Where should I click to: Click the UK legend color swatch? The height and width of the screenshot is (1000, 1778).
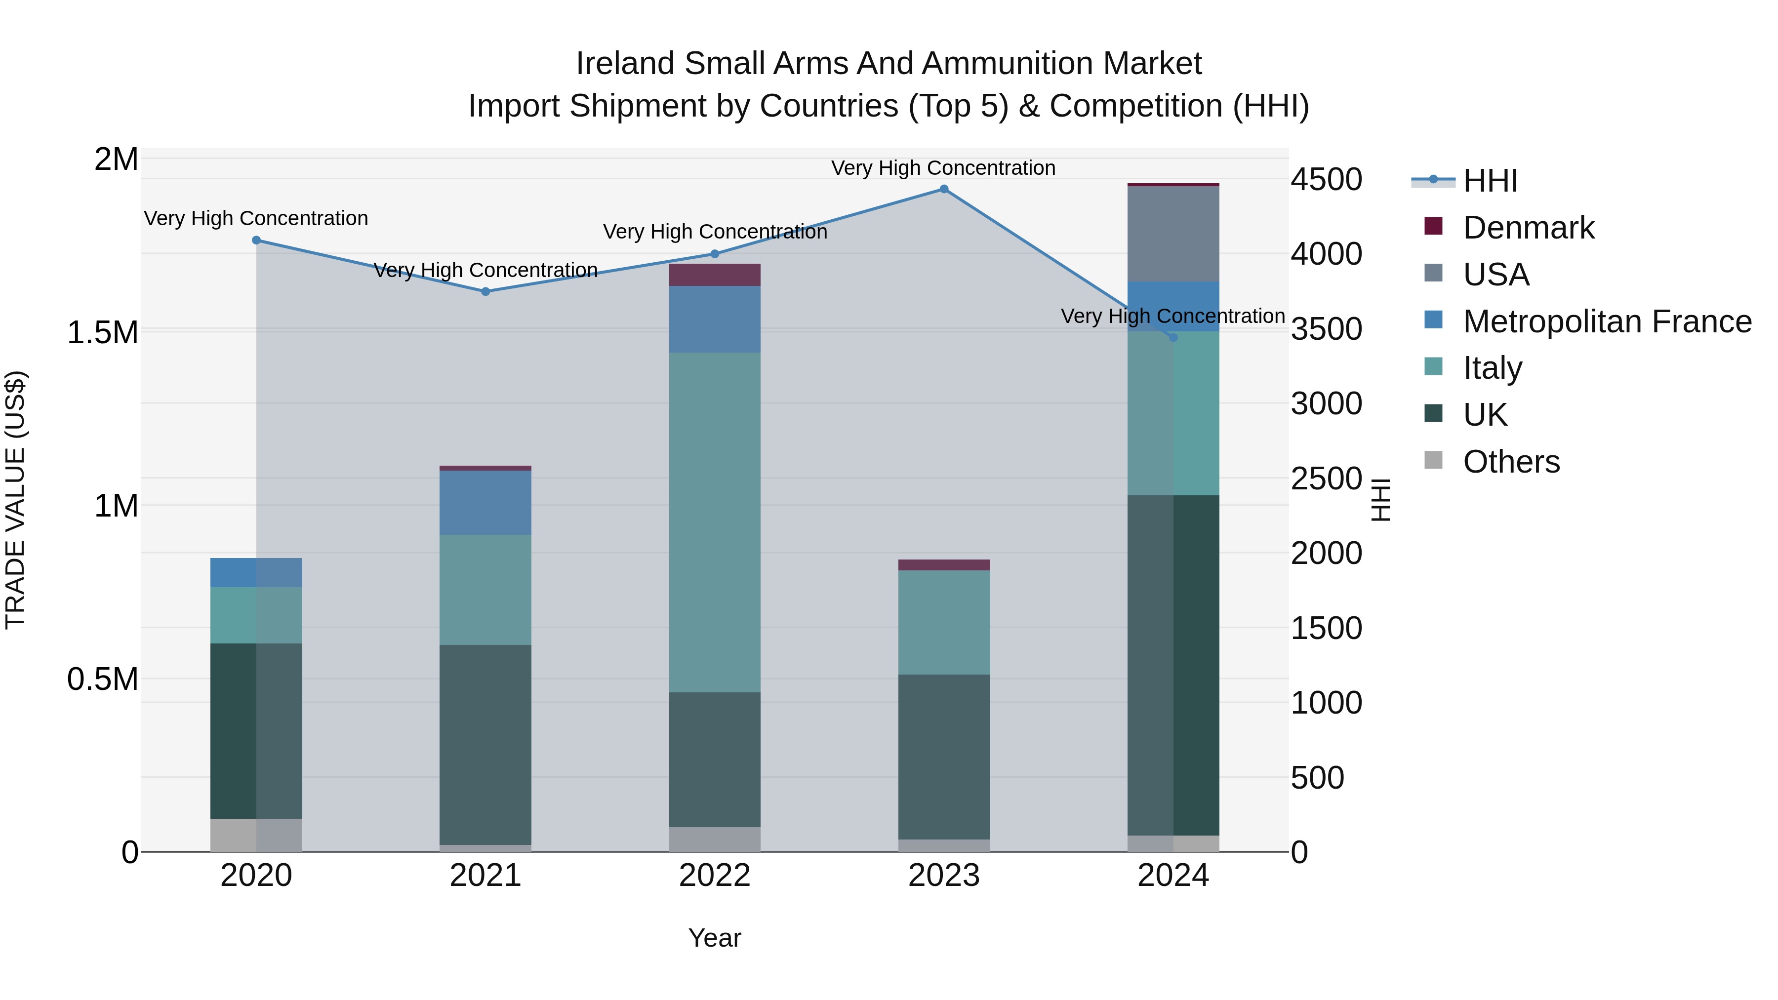[1433, 413]
